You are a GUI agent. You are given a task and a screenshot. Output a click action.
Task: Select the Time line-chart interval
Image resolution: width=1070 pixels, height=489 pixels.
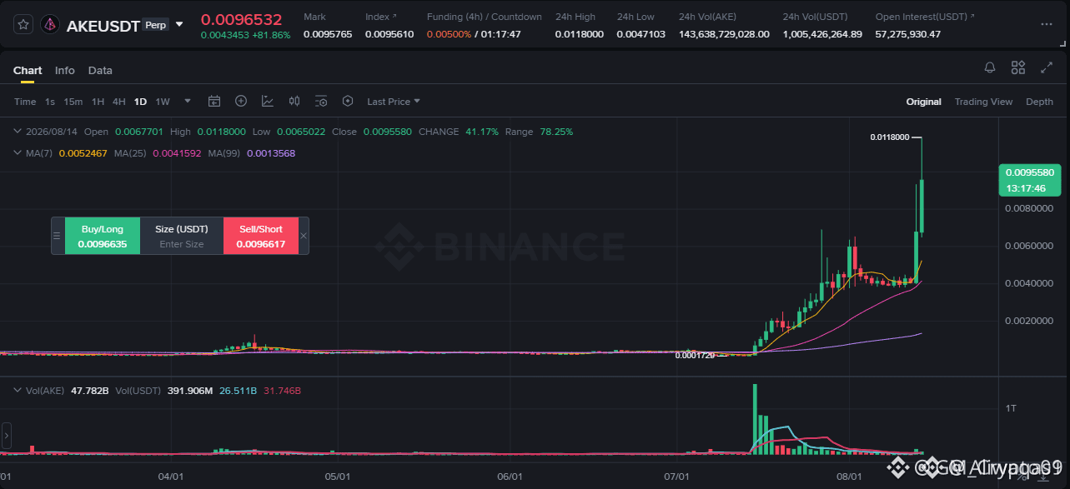[x=25, y=102]
